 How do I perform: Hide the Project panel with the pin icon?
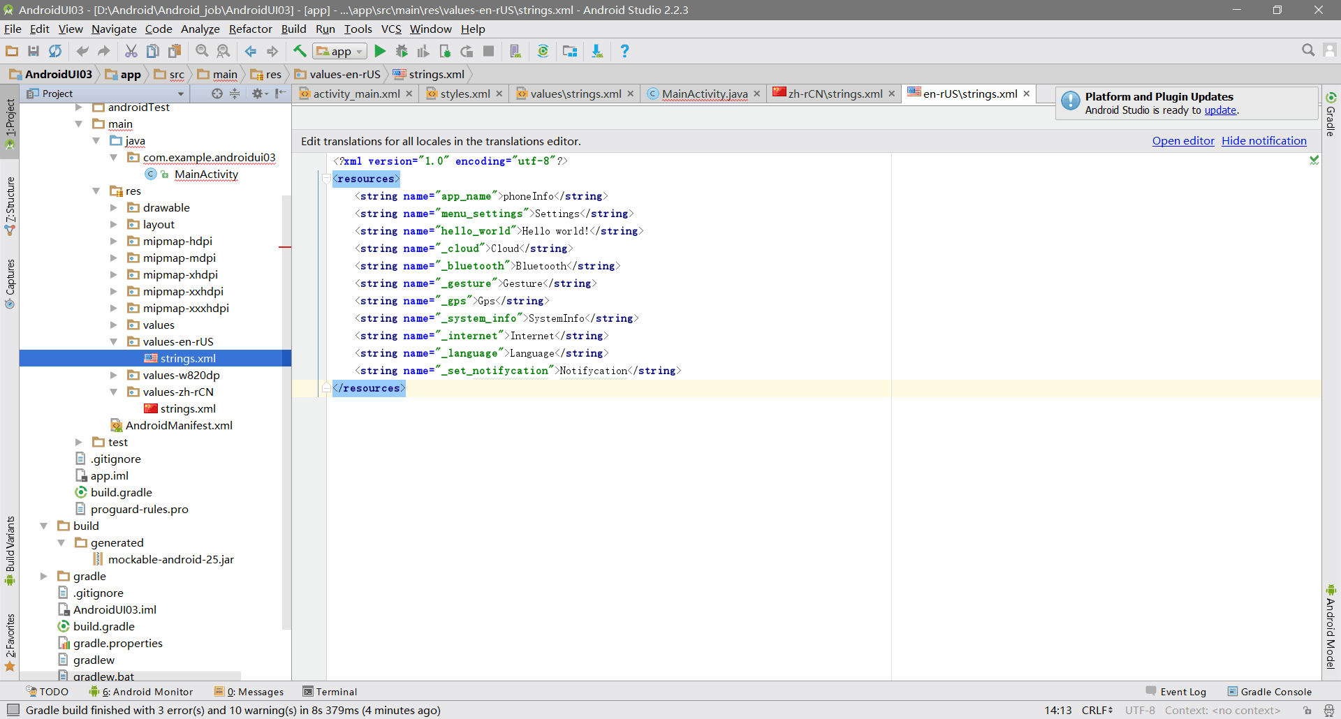(x=281, y=94)
